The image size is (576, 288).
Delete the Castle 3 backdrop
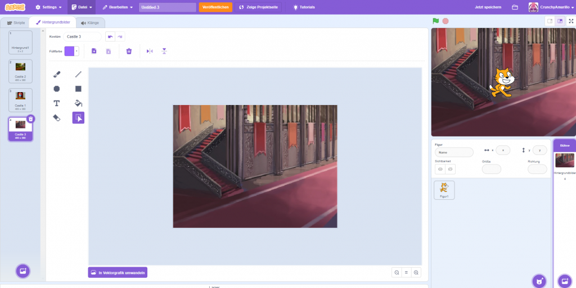[31, 118]
